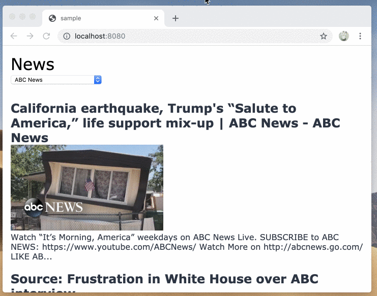Bookmark this page with the star icon
This screenshot has width=377, height=296.
click(324, 36)
